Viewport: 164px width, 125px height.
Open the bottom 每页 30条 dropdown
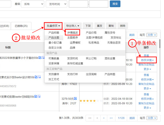pyautogui.click(x=152, y=118)
